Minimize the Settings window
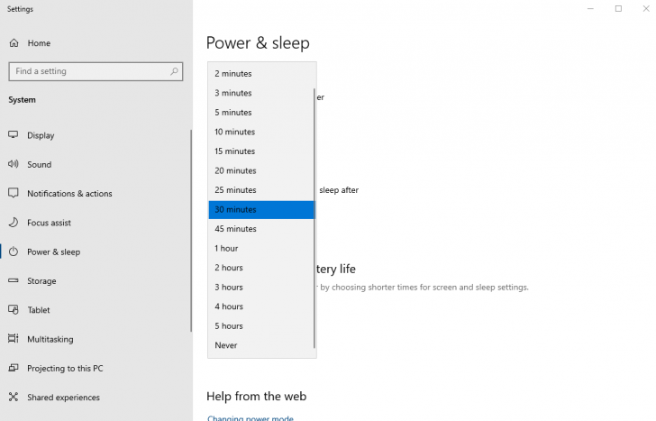Image resolution: width=656 pixels, height=421 pixels. point(590,8)
